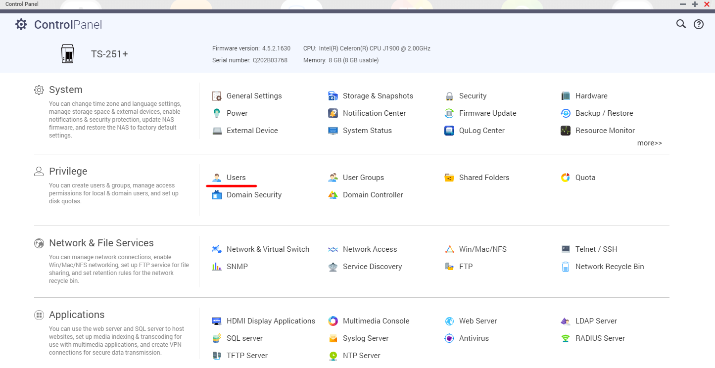Open Network & File Services heading
Screen dimensions: 715x368
click(101, 243)
